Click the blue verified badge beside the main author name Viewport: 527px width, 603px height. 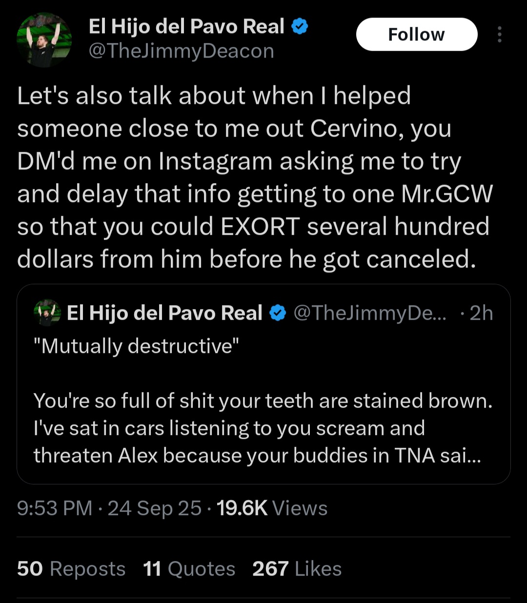300,27
